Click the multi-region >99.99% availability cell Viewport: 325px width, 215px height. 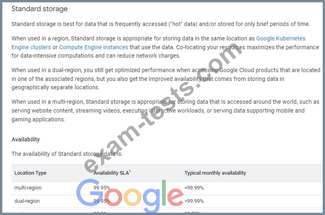point(194,188)
